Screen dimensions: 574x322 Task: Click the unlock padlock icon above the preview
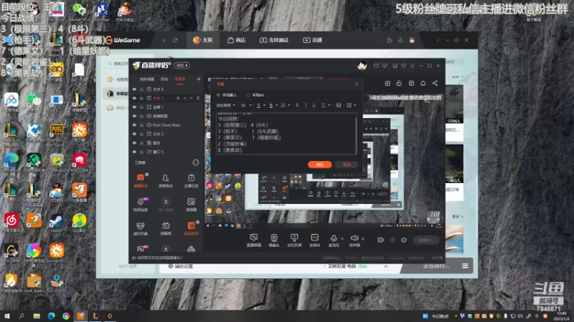(x=399, y=83)
